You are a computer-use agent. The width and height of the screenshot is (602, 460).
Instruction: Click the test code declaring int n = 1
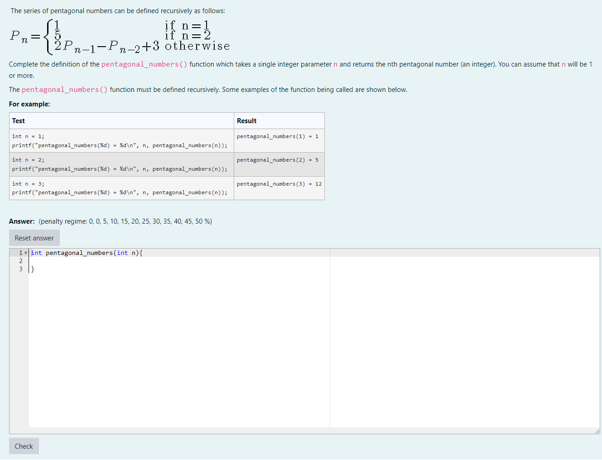click(x=27, y=136)
